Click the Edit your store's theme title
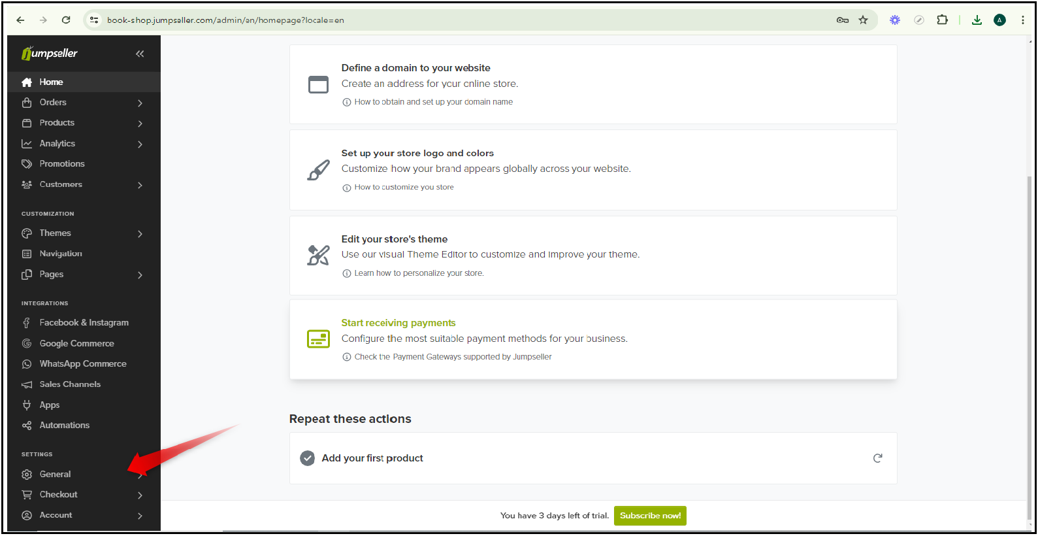1038x536 pixels. point(395,239)
